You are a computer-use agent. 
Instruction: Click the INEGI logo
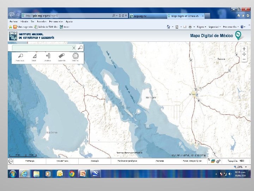tap(13, 36)
